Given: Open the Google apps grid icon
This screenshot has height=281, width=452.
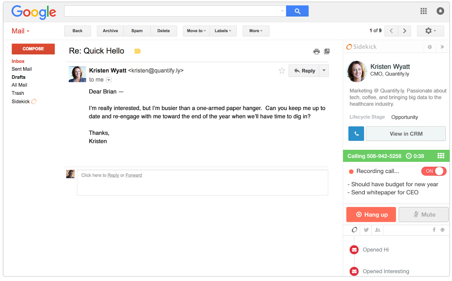Looking at the screenshot, I should click(x=423, y=11).
